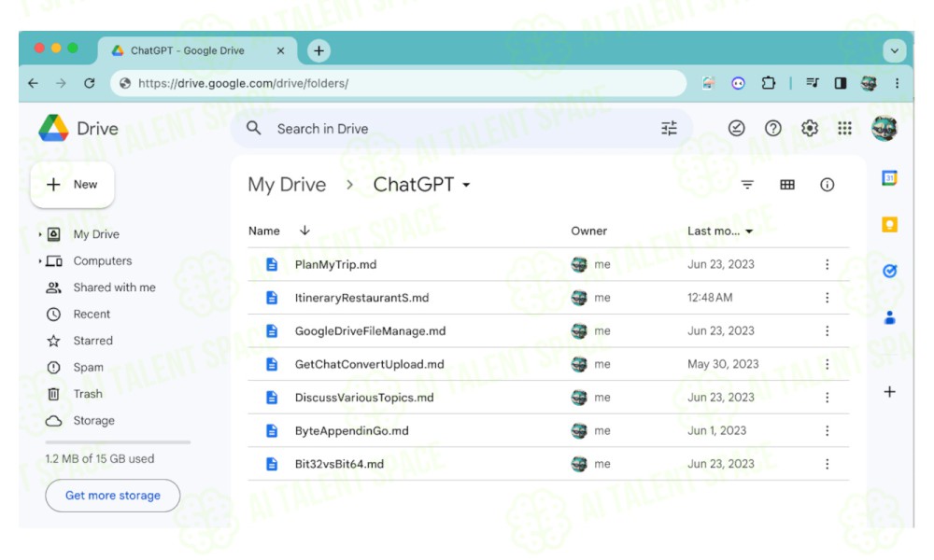Viewport: 934px width, 560px height.
Task: Click the browser address bar
Action: tap(398, 83)
